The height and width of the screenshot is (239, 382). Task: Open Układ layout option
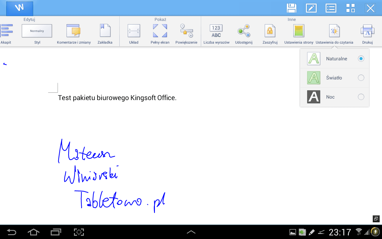134,34
